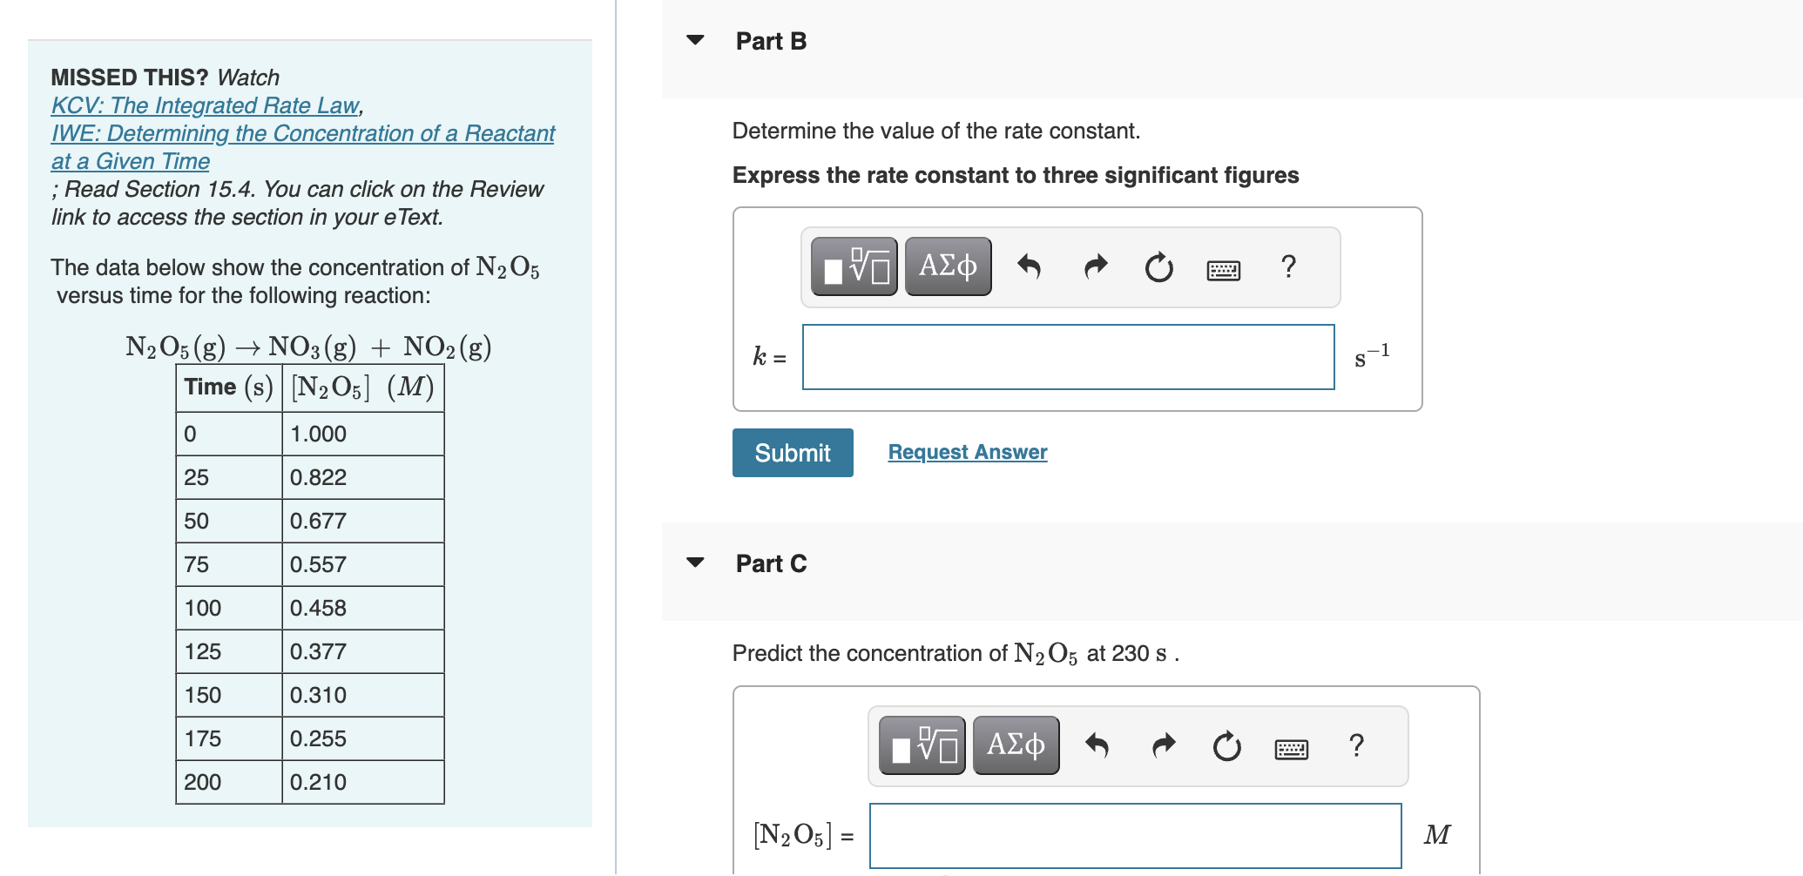1803x876 pixels.
Task: Open help question mark in Part B toolbar
Action: (x=1288, y=266)
